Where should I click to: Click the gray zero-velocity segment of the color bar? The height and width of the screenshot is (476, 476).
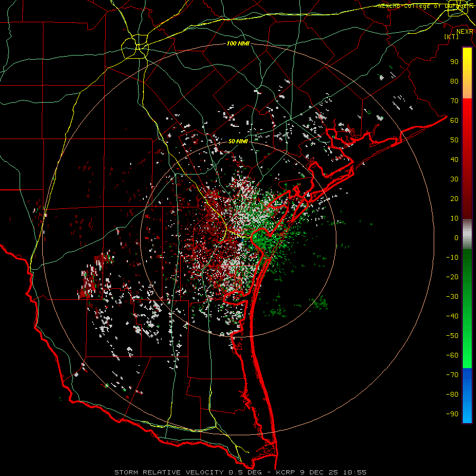click(x=467, y=234)
